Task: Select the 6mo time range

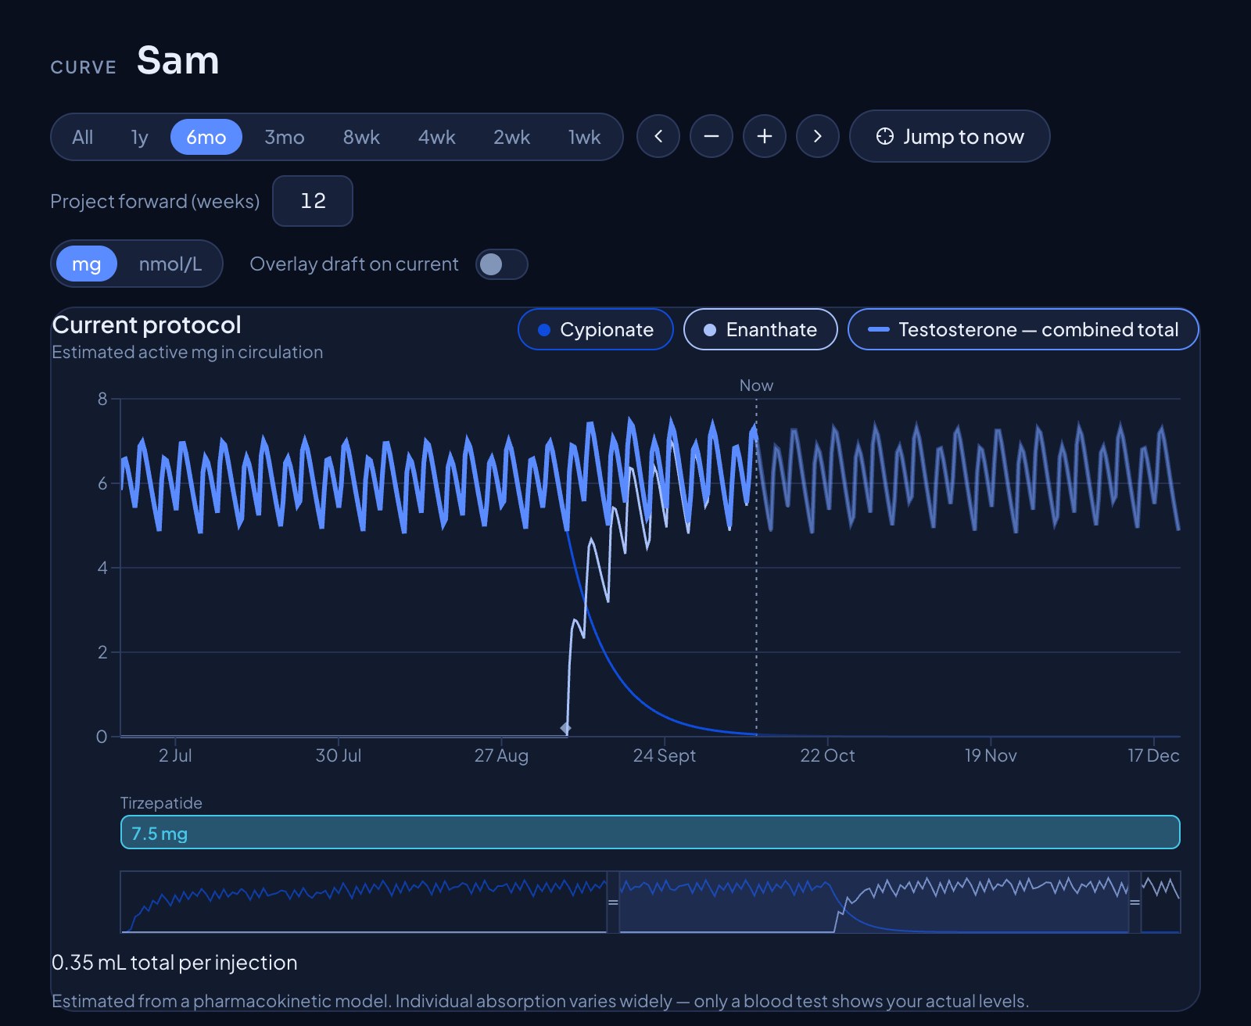Action: click(206, 137)
